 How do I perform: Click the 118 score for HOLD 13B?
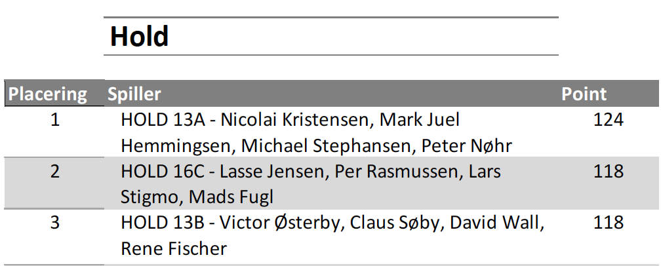pos(609,223)
